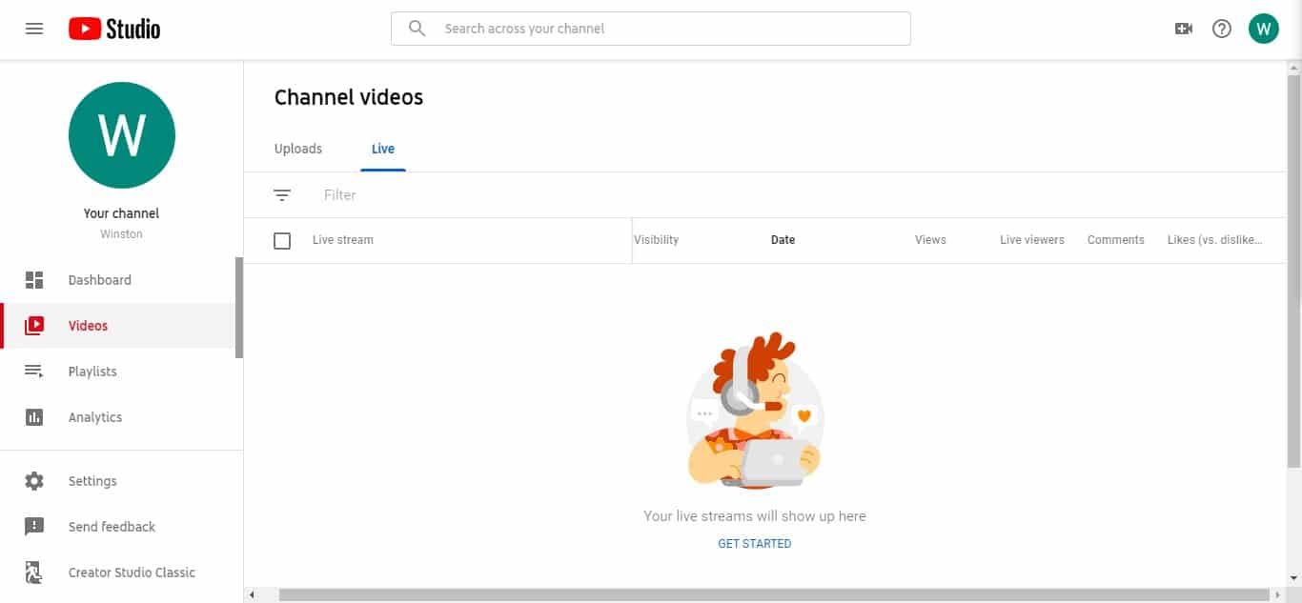
Task: Tick the select-all Live stream checkbox
Action: (282, 240)
